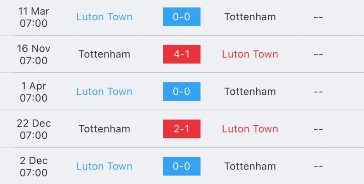Open the 0-0 score on 11 Mar
364x184 pixels.
tap(182, 17)
